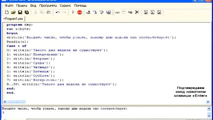Click the output pane scroll up arrow
The image size is (213, 120).
[209, 109]
